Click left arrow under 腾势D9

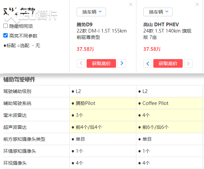click(x=81, y=63)
